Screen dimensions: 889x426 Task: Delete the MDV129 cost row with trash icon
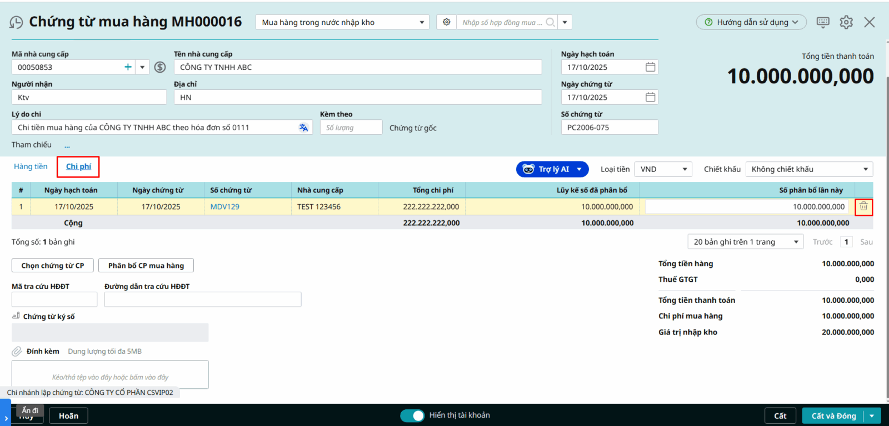coord(863,206)
